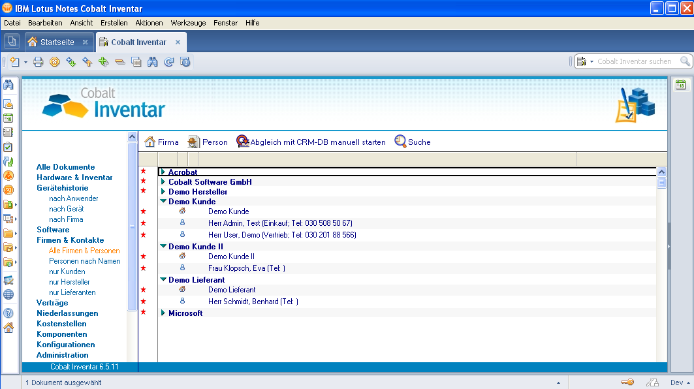Open the Ansicht menu
This screenshot has height=389, width=694.
82,23
